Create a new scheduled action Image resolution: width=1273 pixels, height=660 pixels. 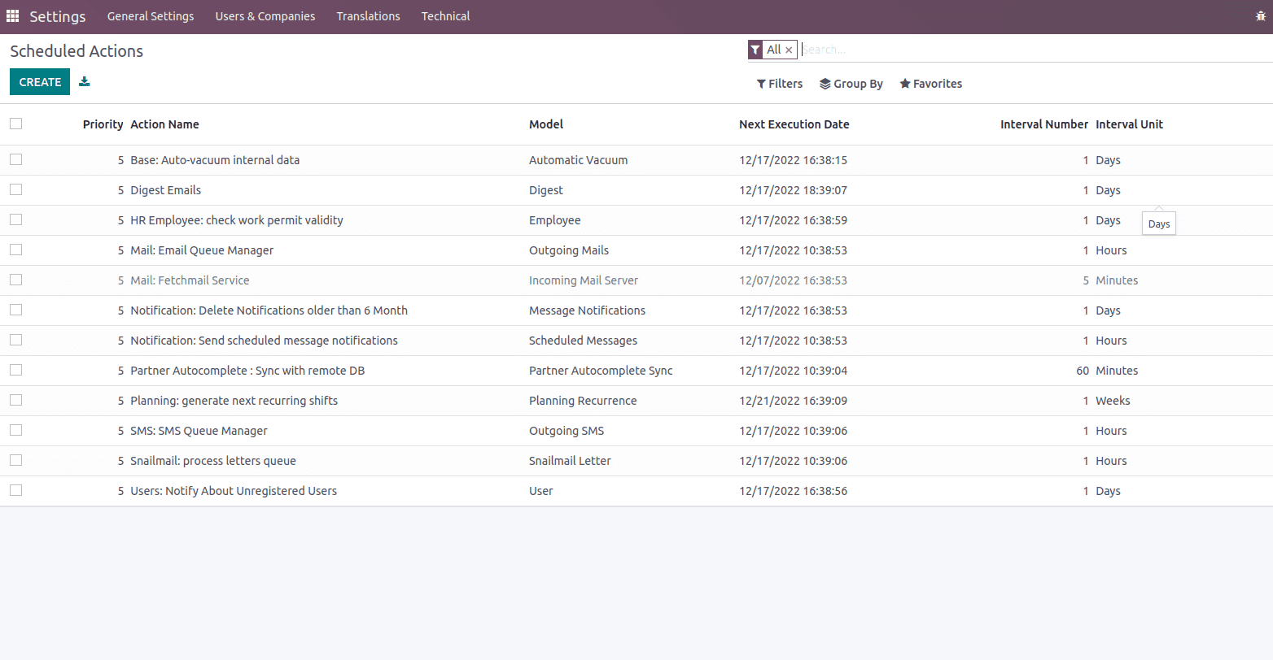pos(40,82)
